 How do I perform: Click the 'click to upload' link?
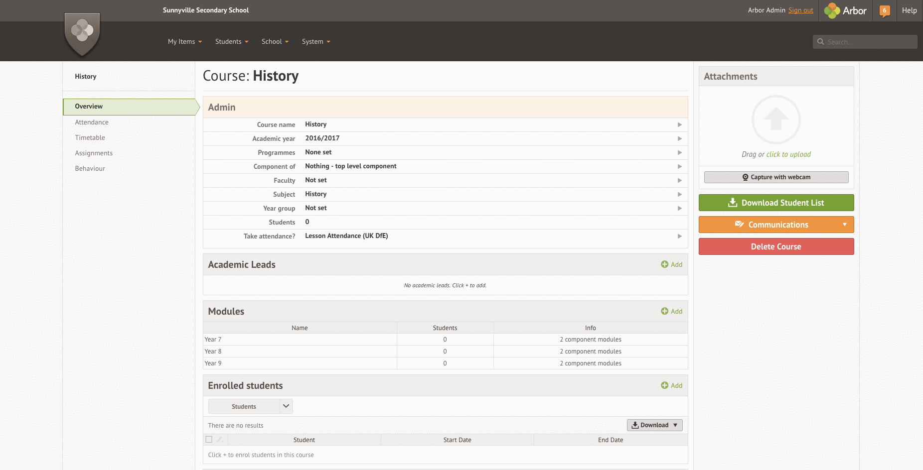[x=788, y=154]
